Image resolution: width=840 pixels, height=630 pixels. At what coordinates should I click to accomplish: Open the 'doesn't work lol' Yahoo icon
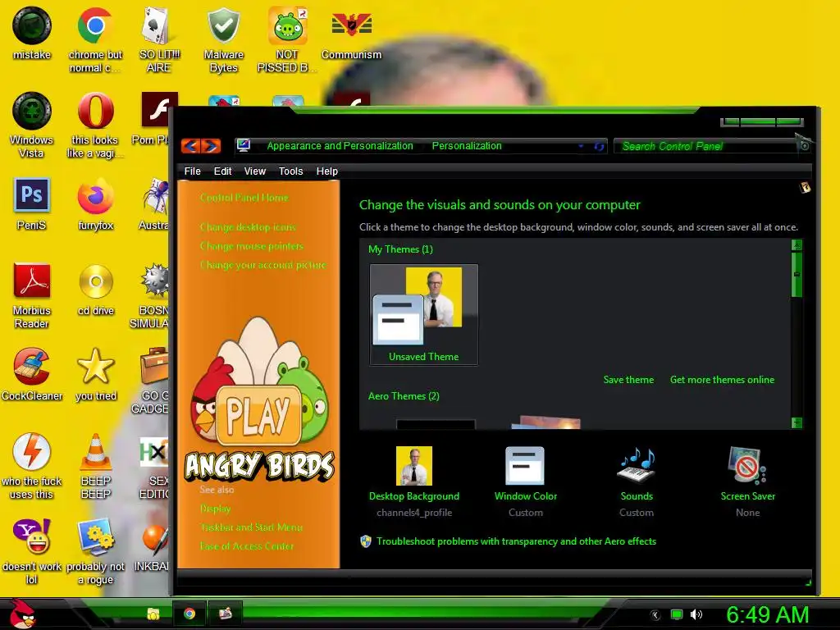click(x=32, y=550)
